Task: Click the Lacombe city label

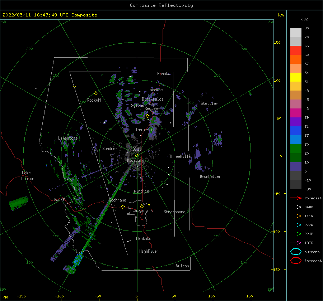Action: point(155,90)
